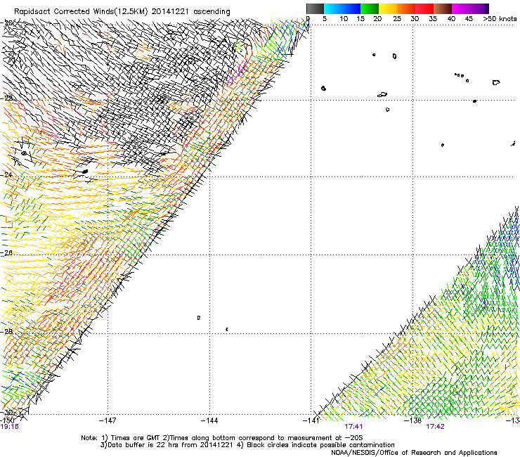Click the '-144' longitude axis label
The height and width of the screenshot is (457, 520).
(209, 420)
